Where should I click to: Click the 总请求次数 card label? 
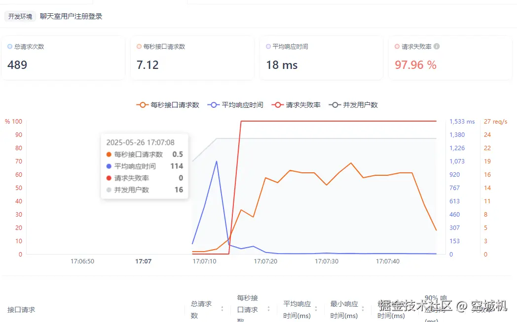[x=29, y=47]
